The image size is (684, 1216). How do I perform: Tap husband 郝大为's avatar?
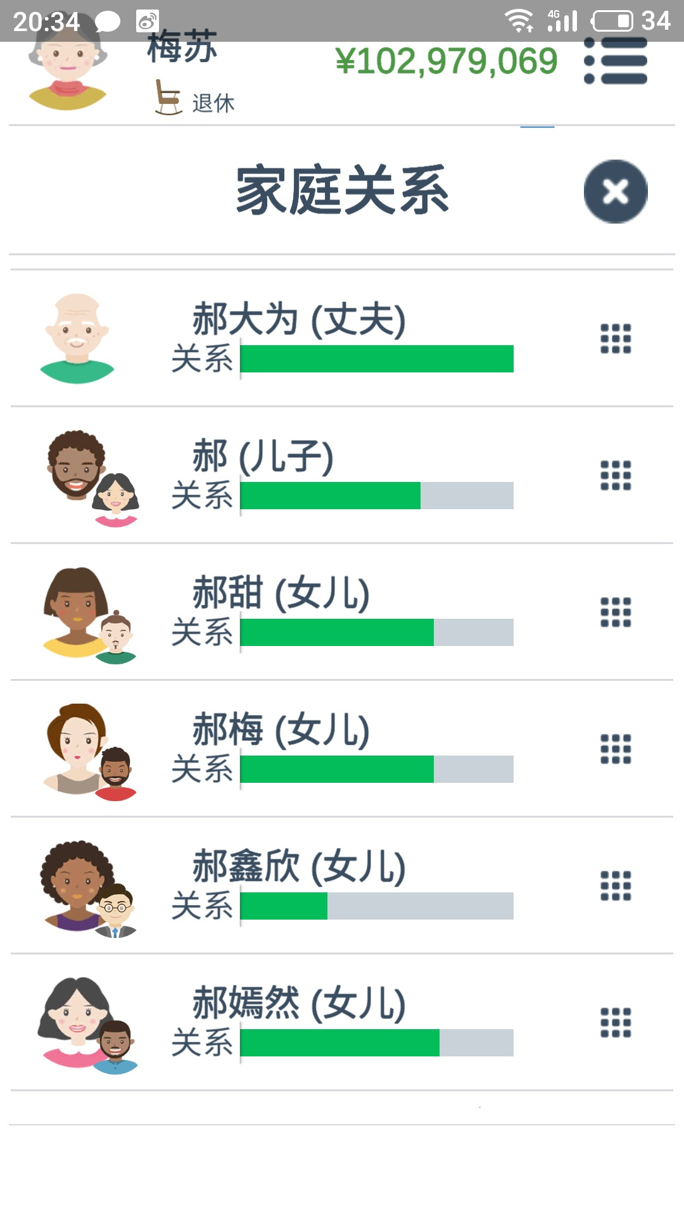pyautogui.click(x=77, y=338)
